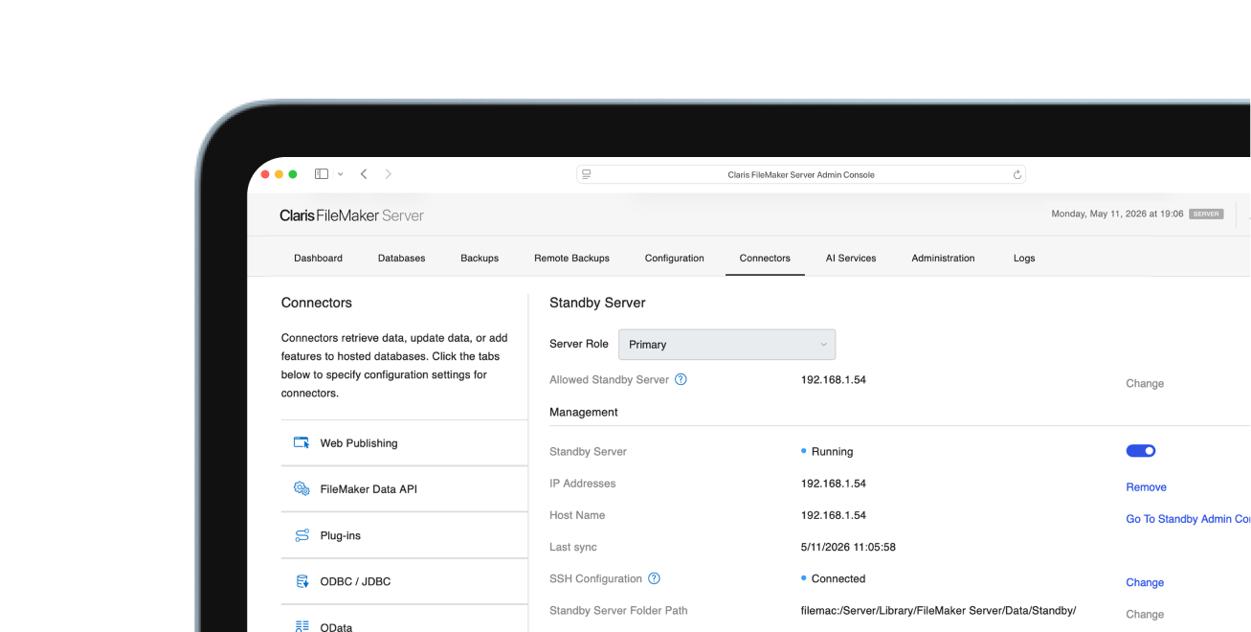This screenshot has width=1251, height=632.
Task: Click the Safari sidebar toggle icon
Action: click(322, 174)
